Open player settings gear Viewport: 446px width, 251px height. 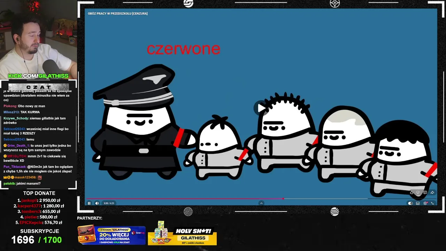pos(425,203)
